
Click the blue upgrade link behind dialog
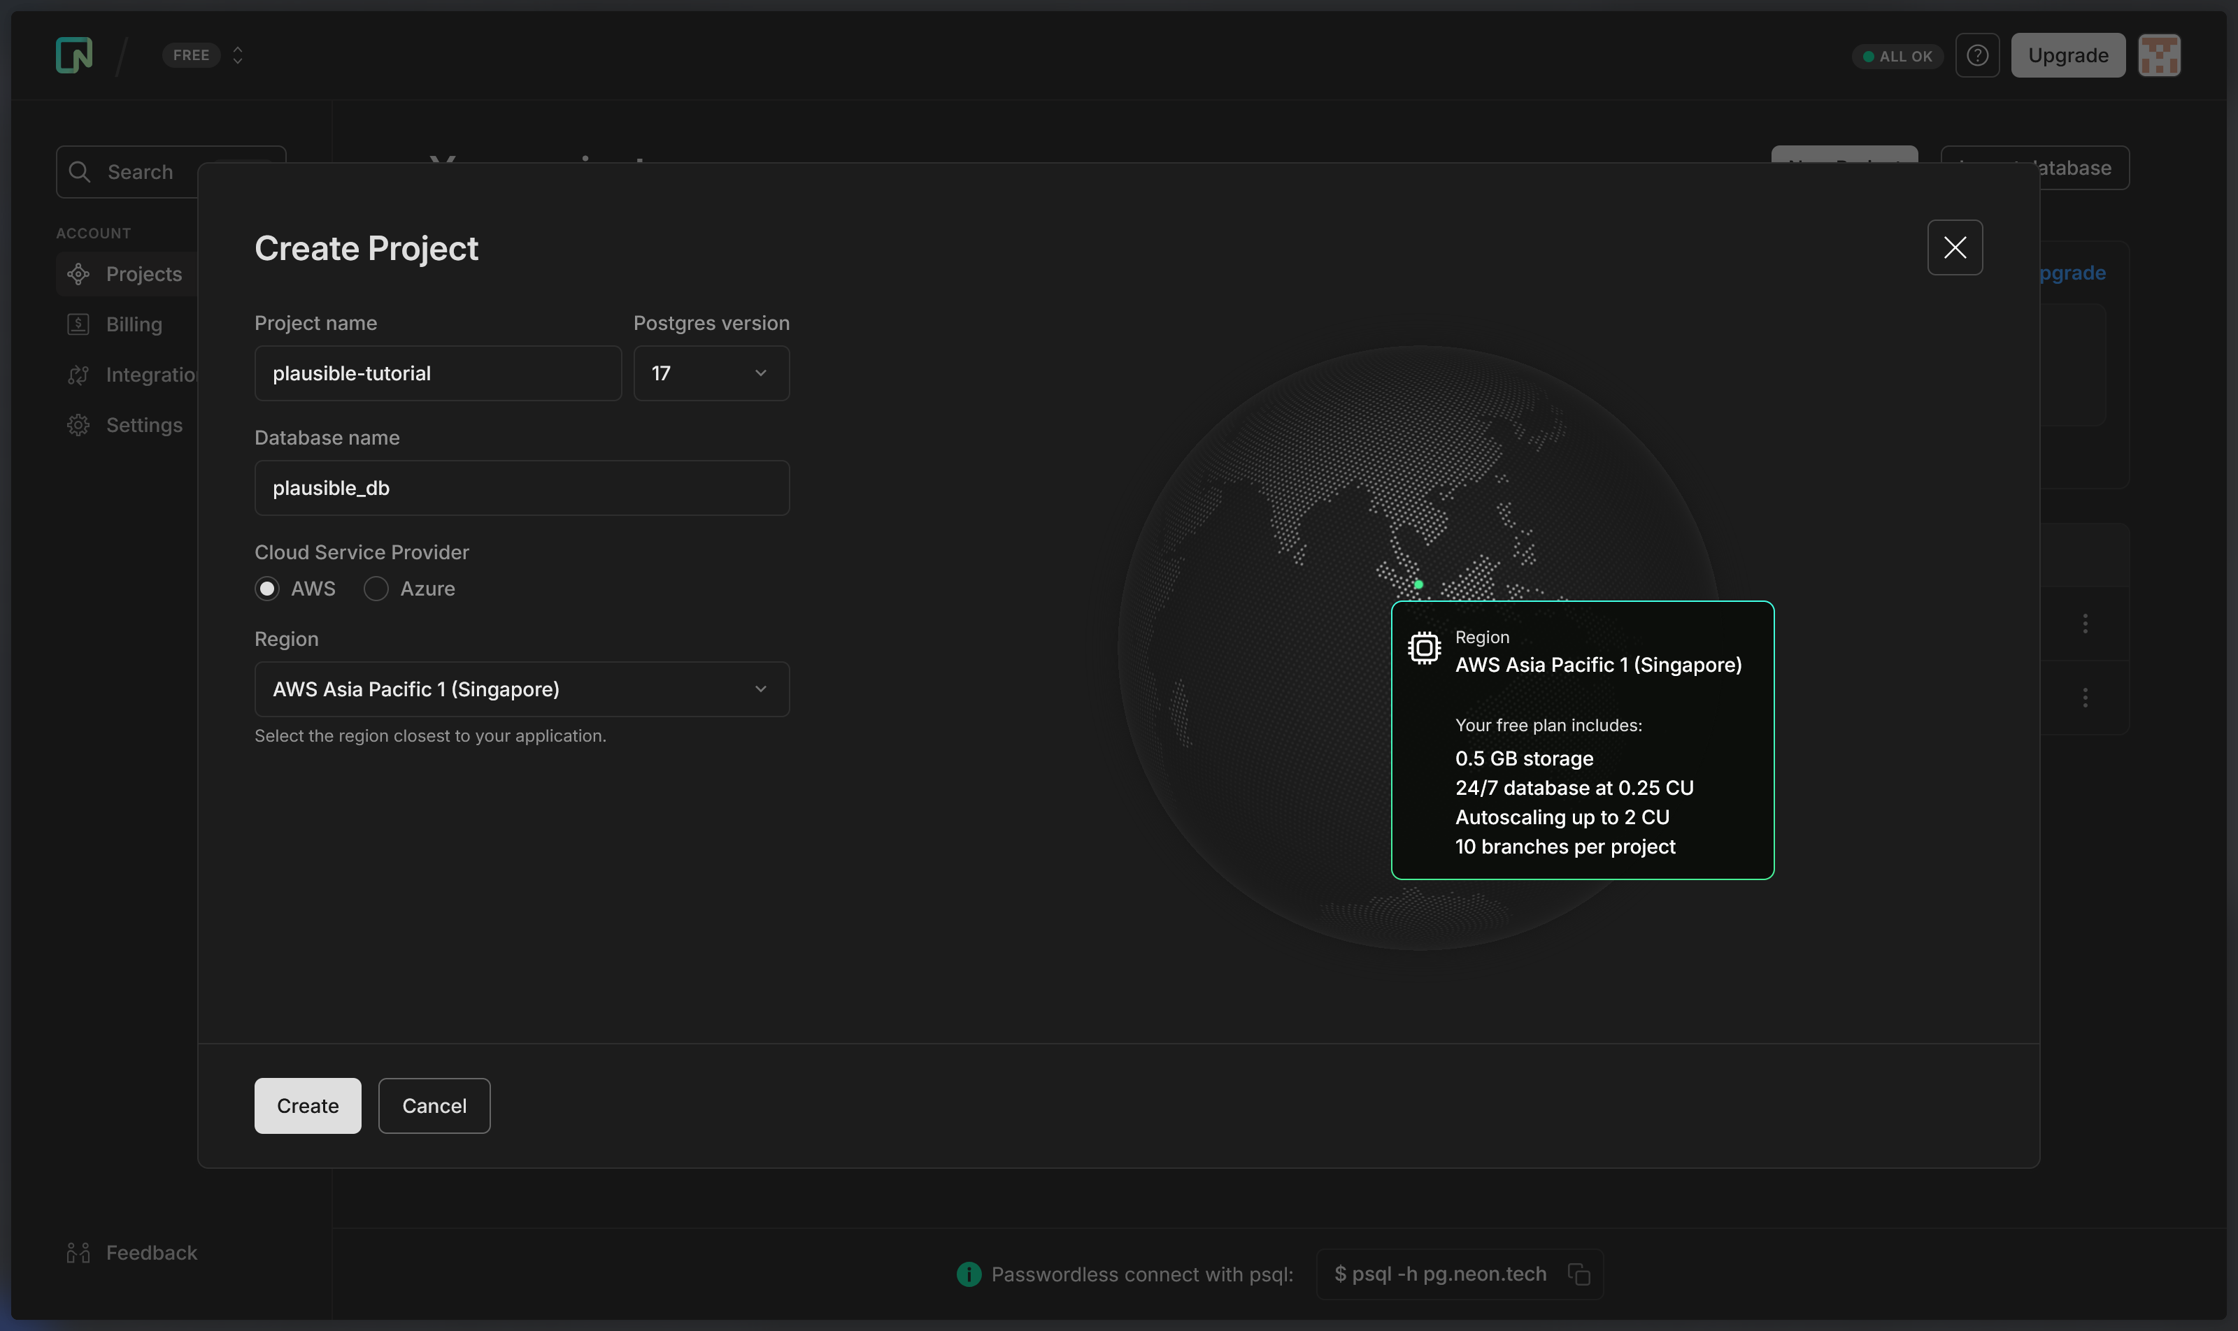[x=2072, y=273]
